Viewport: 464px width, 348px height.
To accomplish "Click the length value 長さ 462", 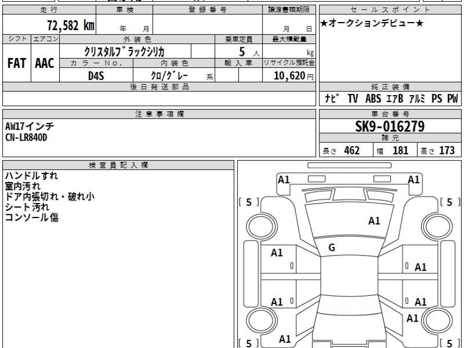I will (x=341, y=150).
